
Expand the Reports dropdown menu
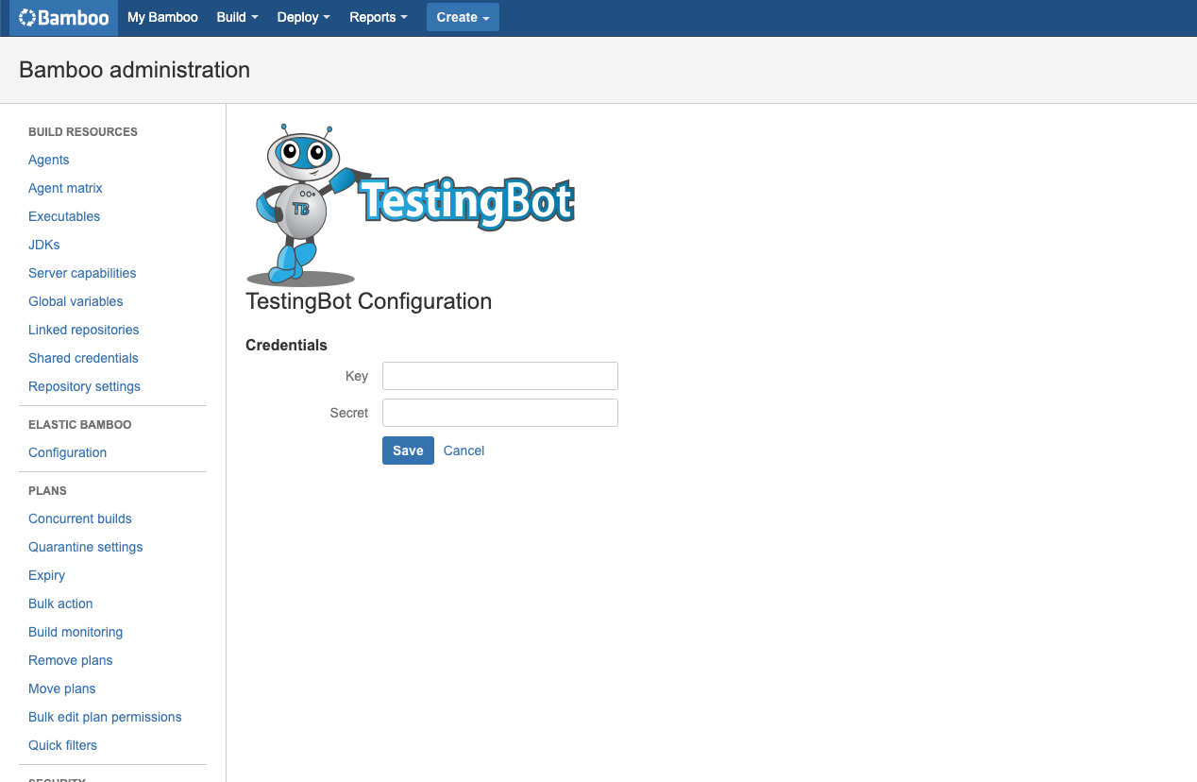pyautogui.click(x=378, y=17)
